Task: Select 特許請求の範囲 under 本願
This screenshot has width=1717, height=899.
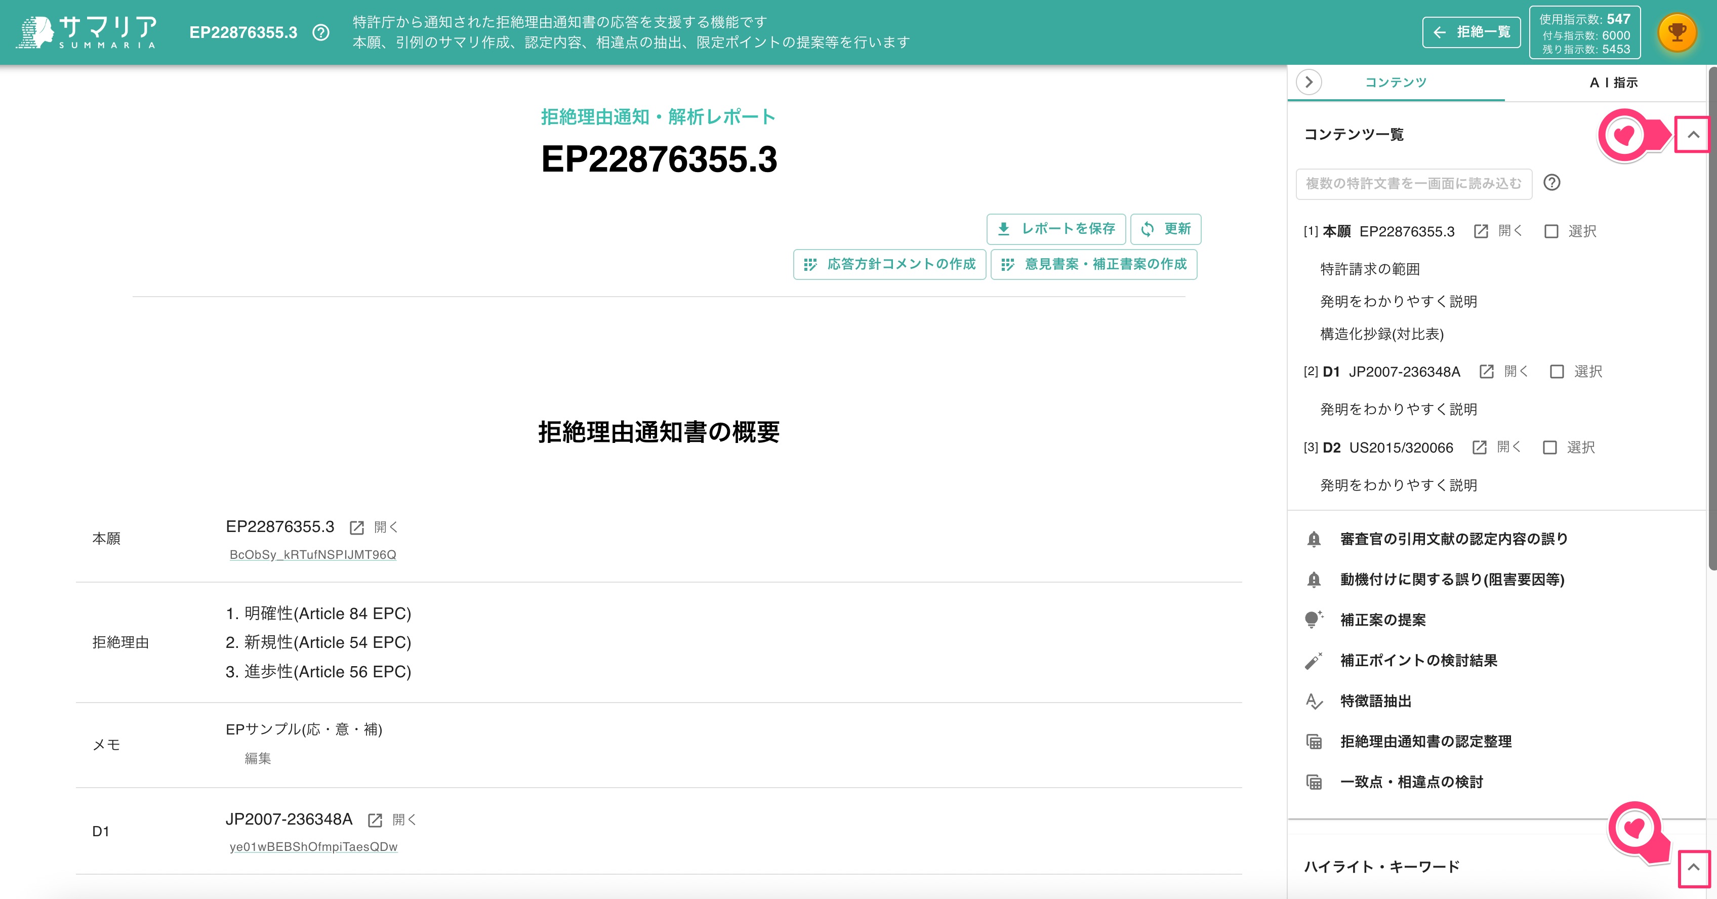Action: [1370, 269]
